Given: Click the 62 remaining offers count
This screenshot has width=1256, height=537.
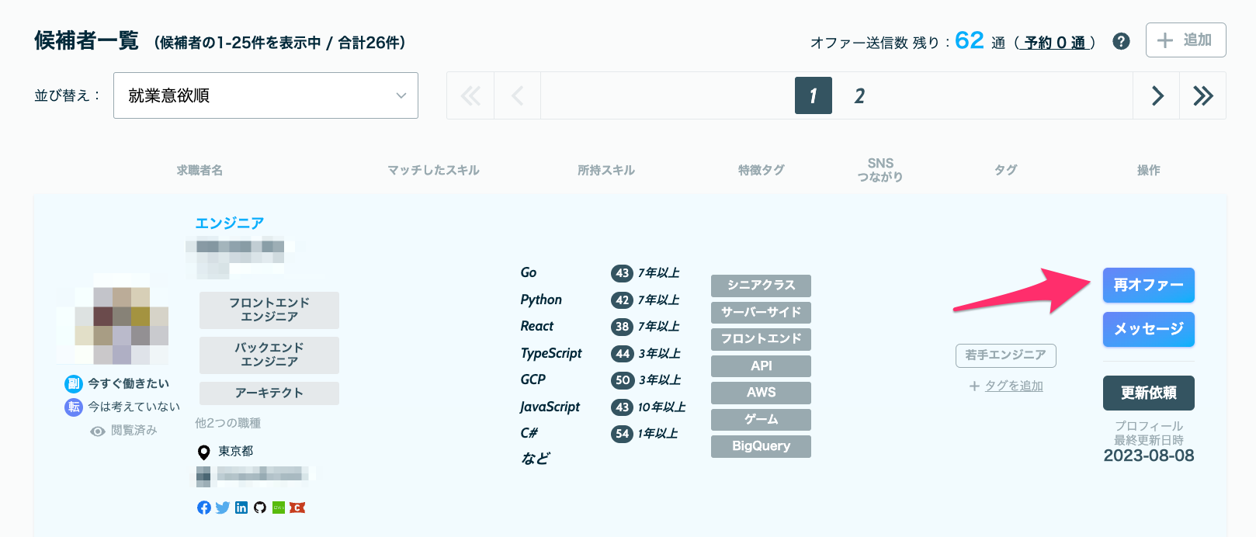Looking at the screenshot, I should [970, 40].
